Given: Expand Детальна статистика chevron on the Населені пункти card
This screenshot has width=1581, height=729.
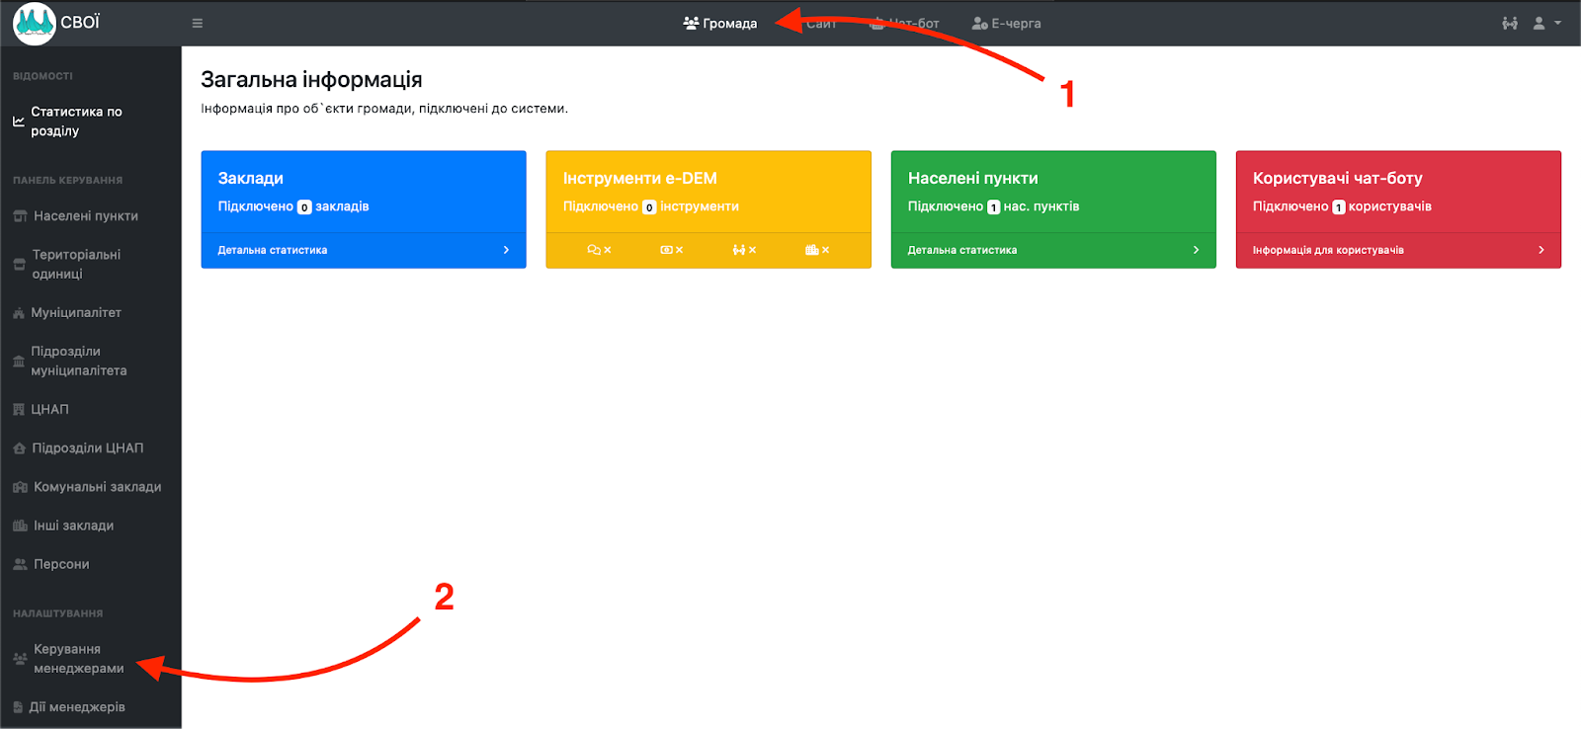Looking at the screenshot, I should pos(1196,250).
